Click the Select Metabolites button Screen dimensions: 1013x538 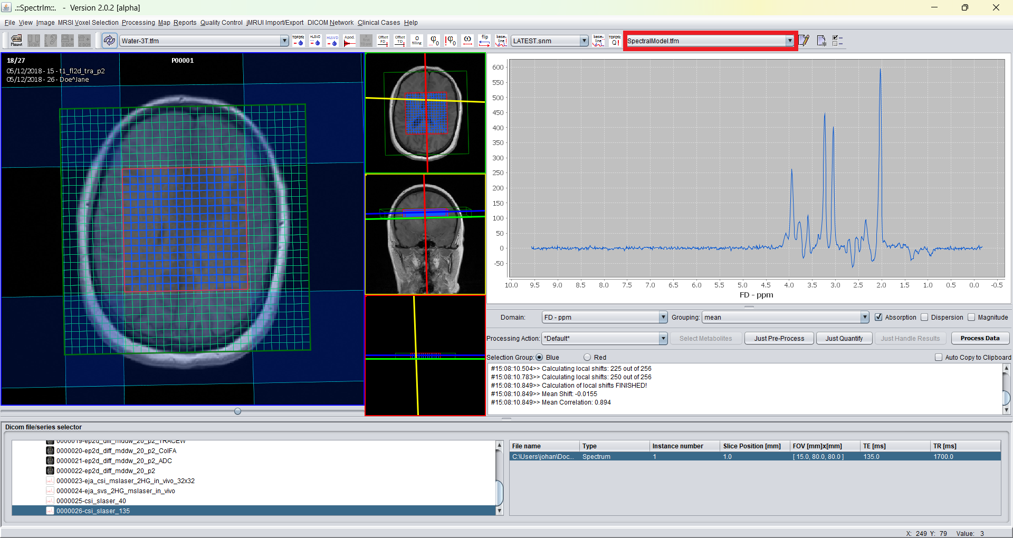705,338
